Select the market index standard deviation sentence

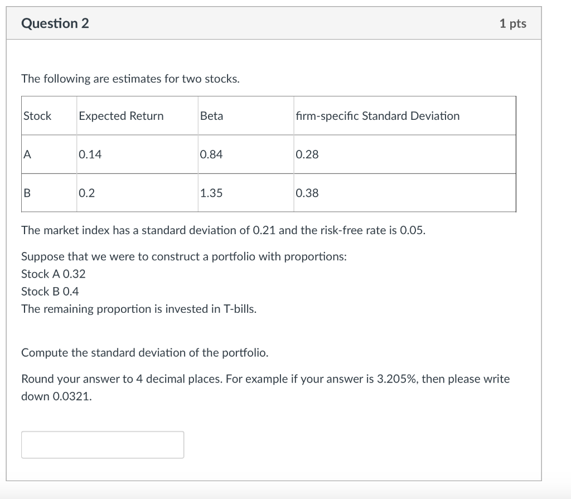coord(223,230)
